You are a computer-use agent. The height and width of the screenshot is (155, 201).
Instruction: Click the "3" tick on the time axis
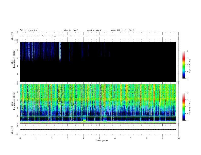[68, 138]
